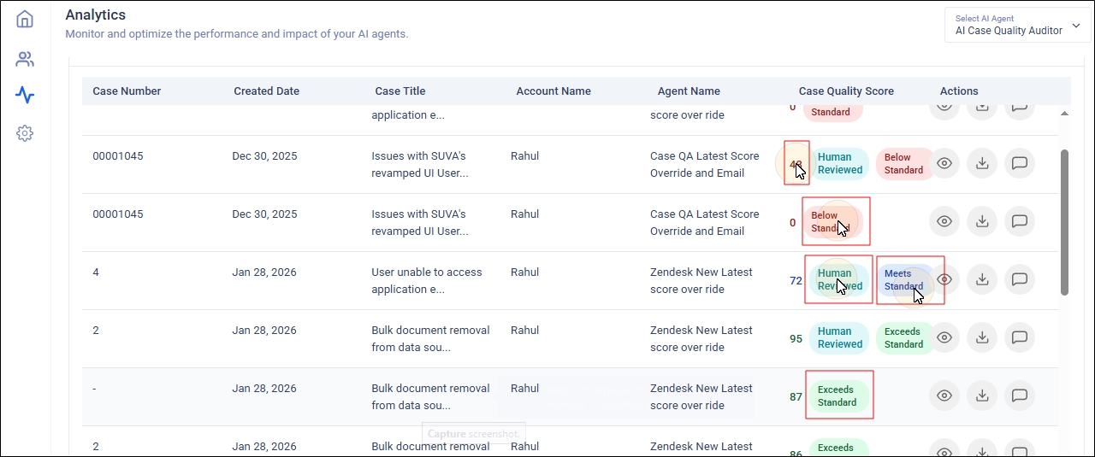Click eye icon for case scored 0
Viewport: 1095px width, 457px height.
coord(944,221)
